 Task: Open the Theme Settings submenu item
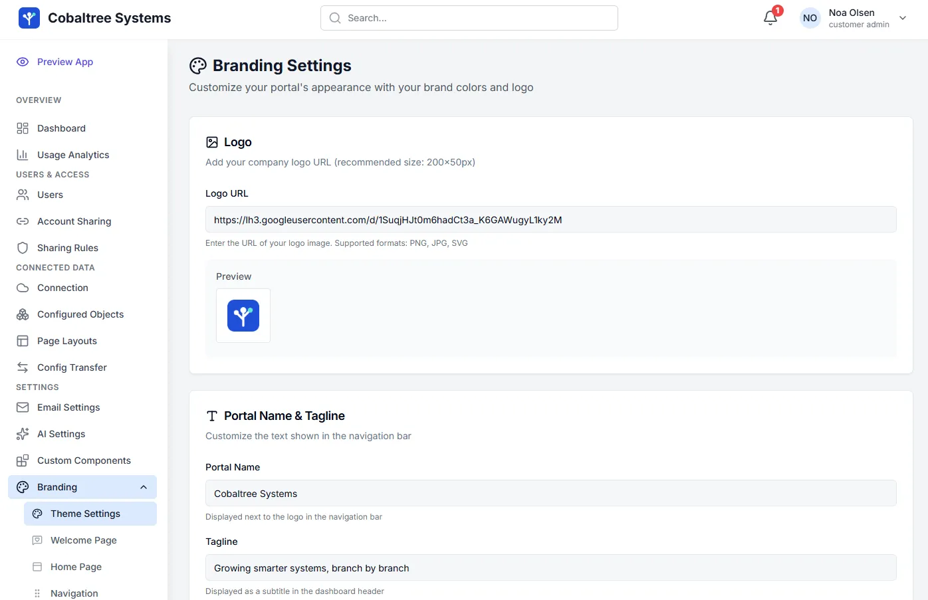click(90, 514)
